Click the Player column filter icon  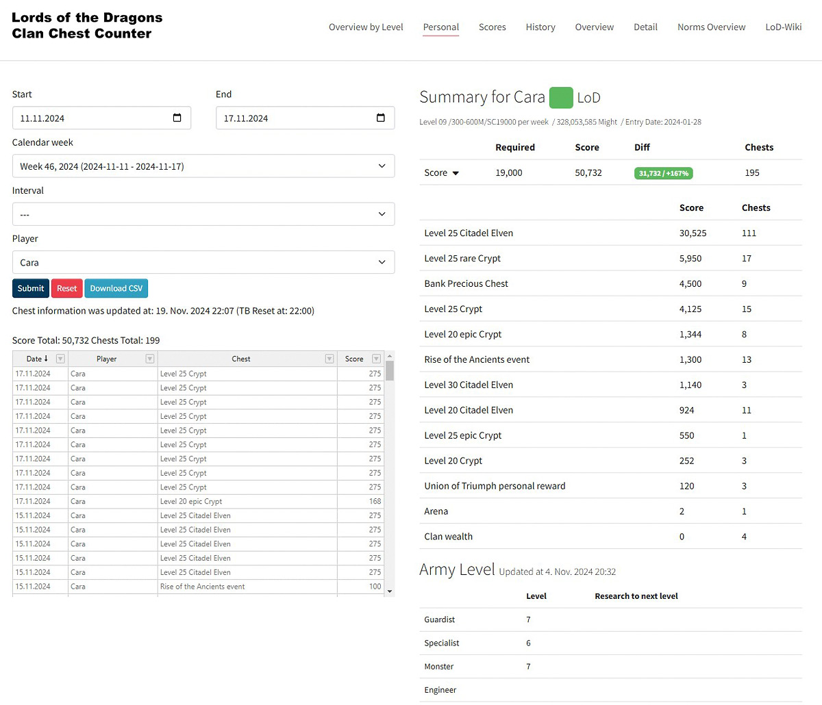[x=150, y=359]
